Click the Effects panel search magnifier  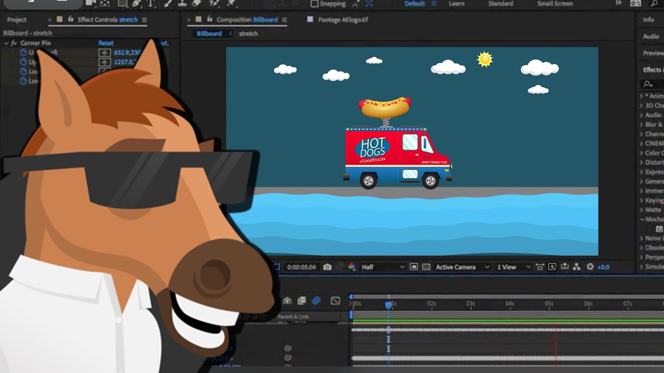(648, 84)
